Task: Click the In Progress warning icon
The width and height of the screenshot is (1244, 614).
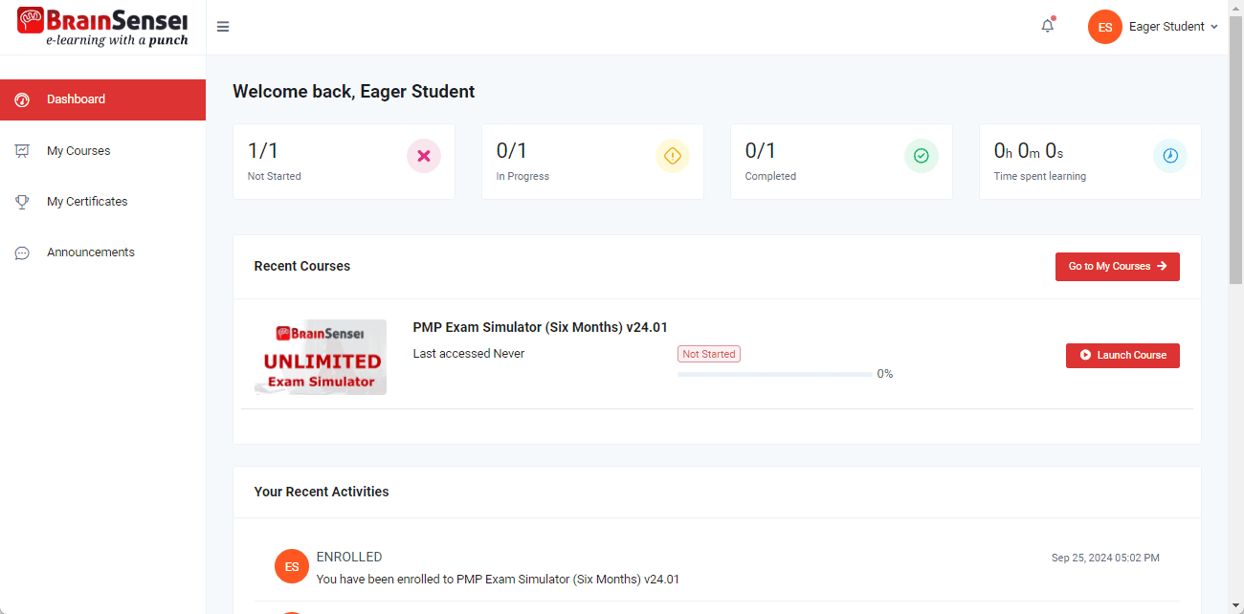Action: click(673, 156)
